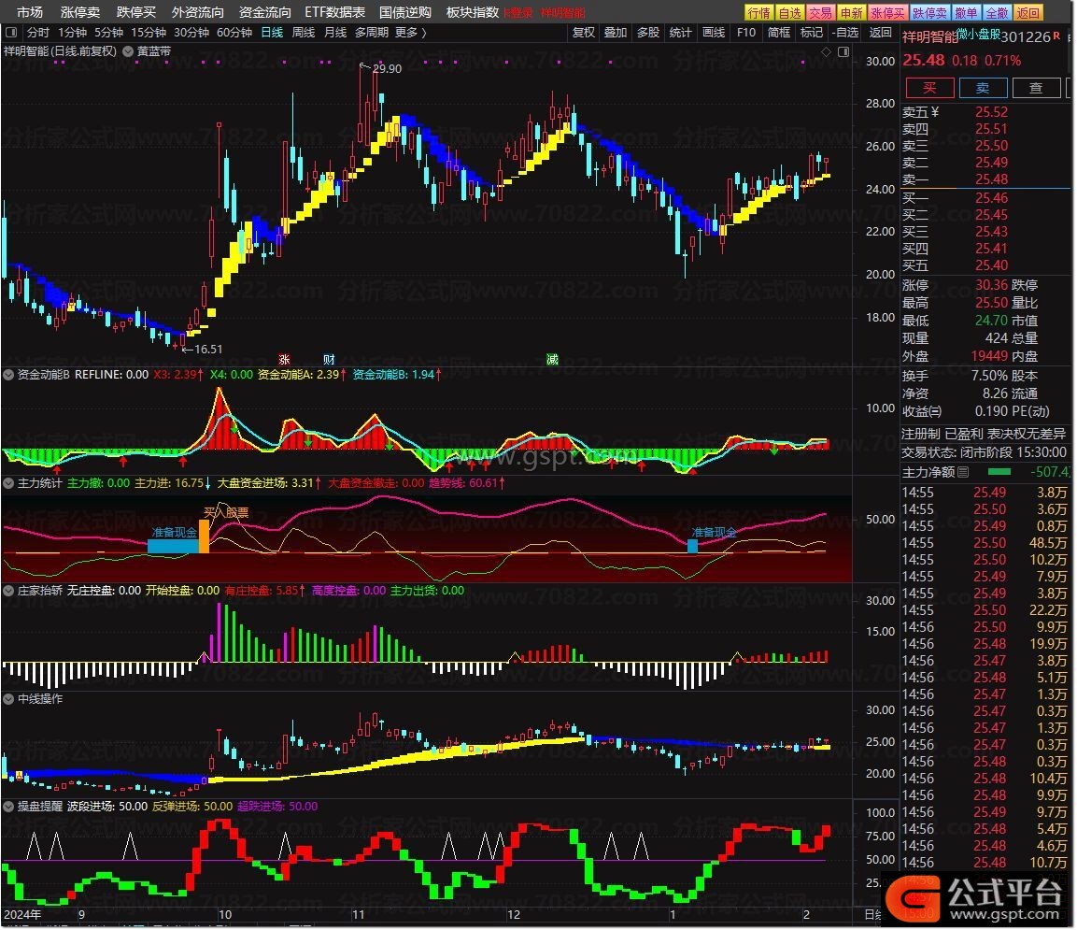Click the red R badge beside stock code

click(x=1056, y=35)
